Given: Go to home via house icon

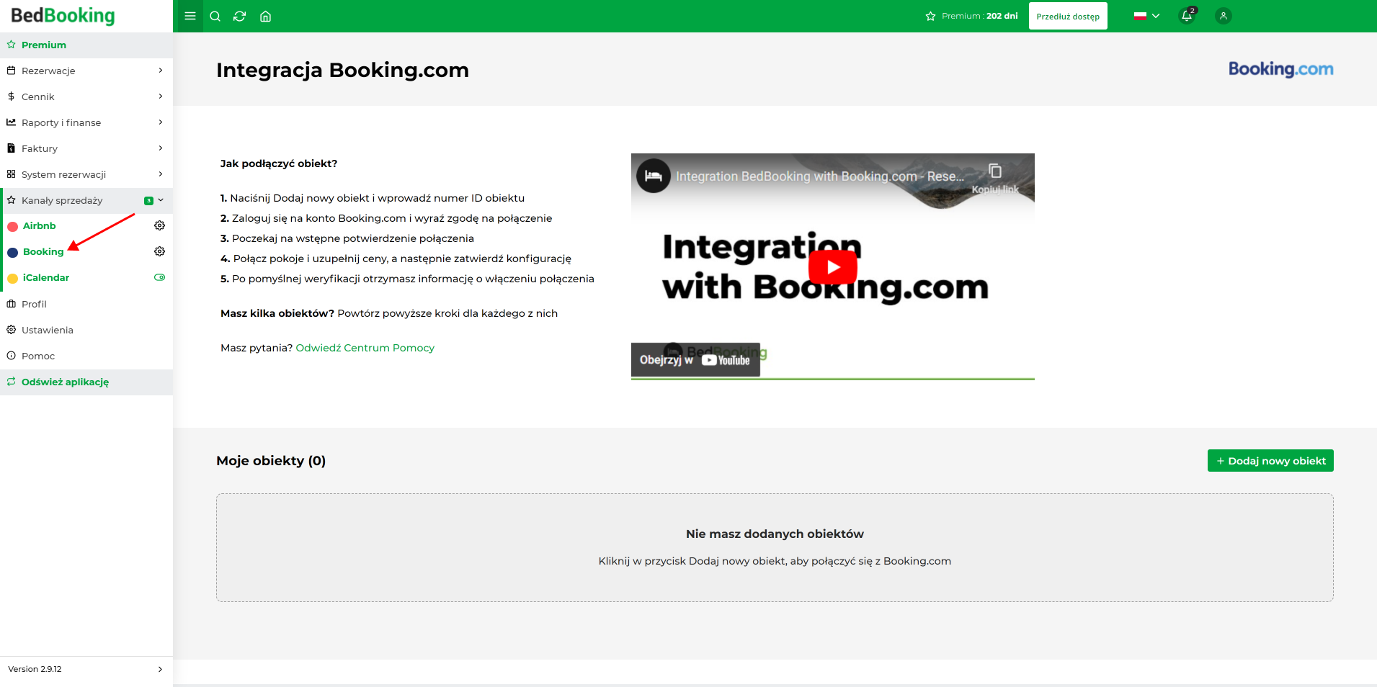Looking at the screenshot, I should [265, 16].
